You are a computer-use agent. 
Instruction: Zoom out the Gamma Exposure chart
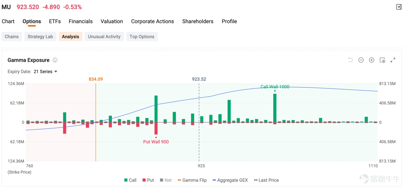click(x=361, y=60)
